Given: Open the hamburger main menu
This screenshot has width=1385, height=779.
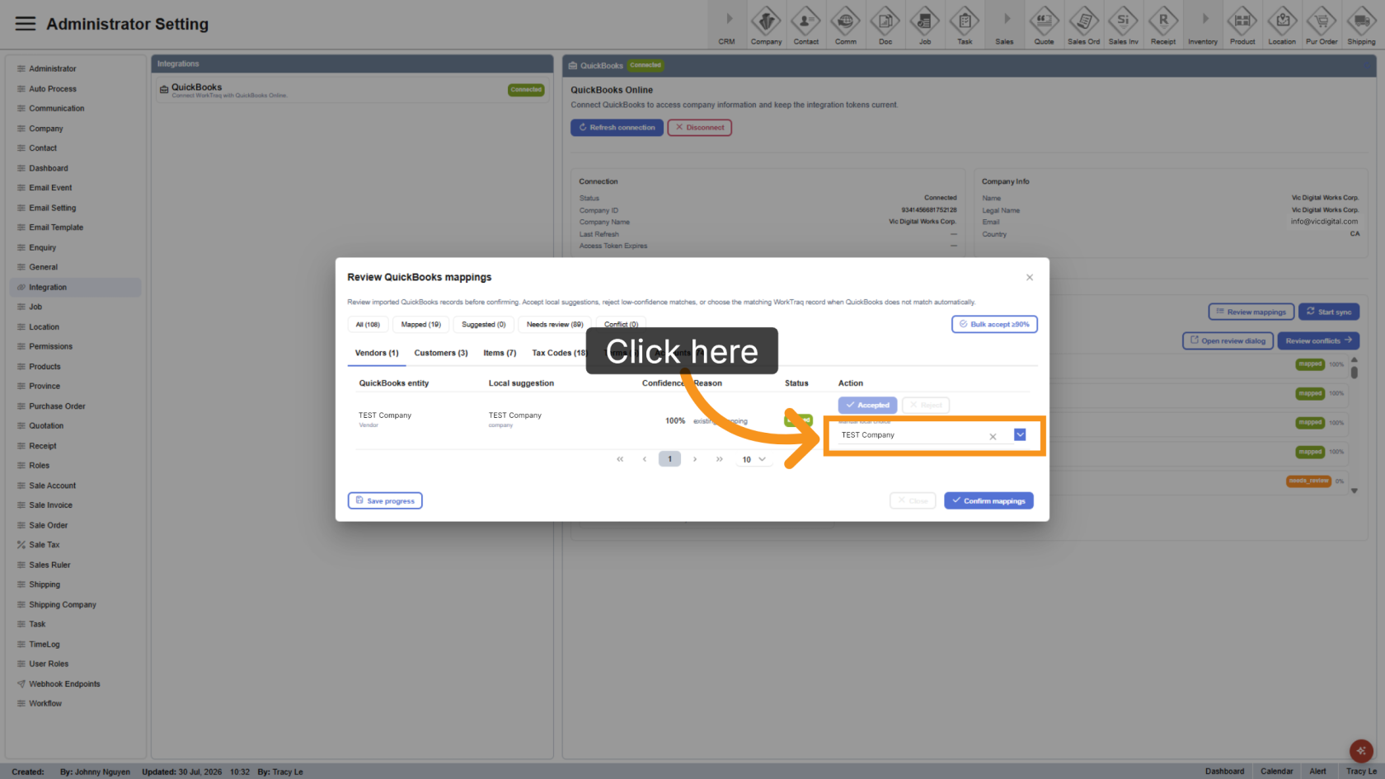Looking at the screenshot, I should point(26,24).
